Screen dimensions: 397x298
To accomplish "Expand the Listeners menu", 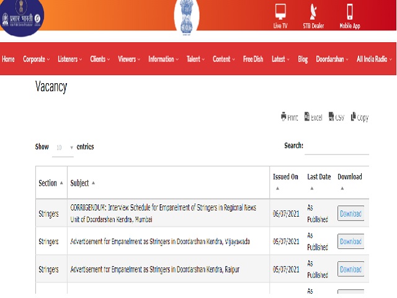I will coord(70,59).
